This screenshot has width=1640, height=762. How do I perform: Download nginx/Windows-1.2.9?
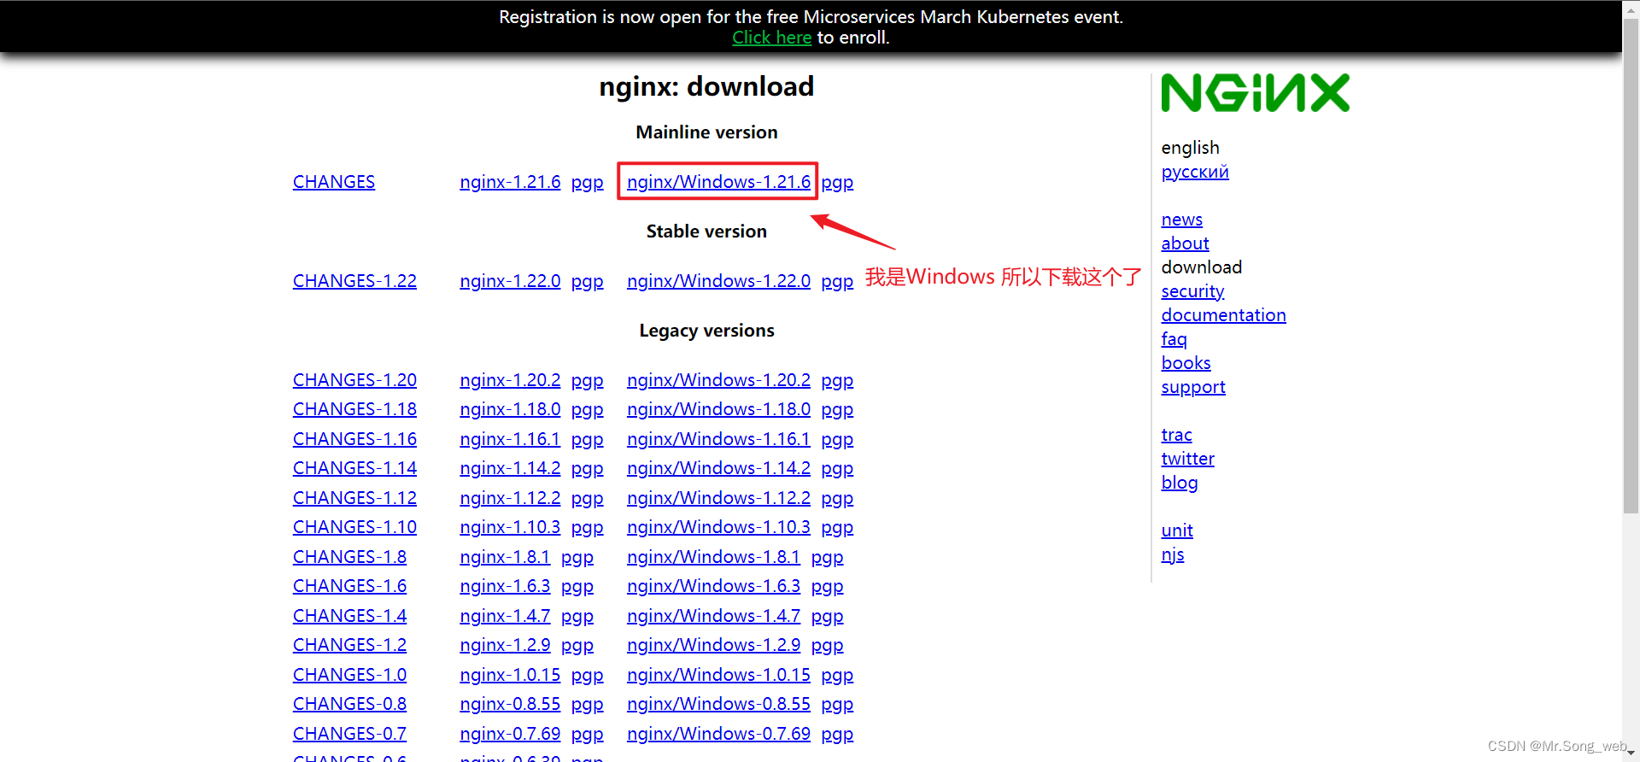point(713,645)
